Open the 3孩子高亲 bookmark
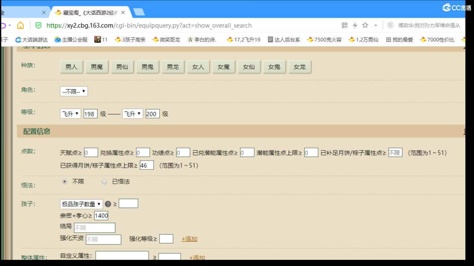 [130, 40]
